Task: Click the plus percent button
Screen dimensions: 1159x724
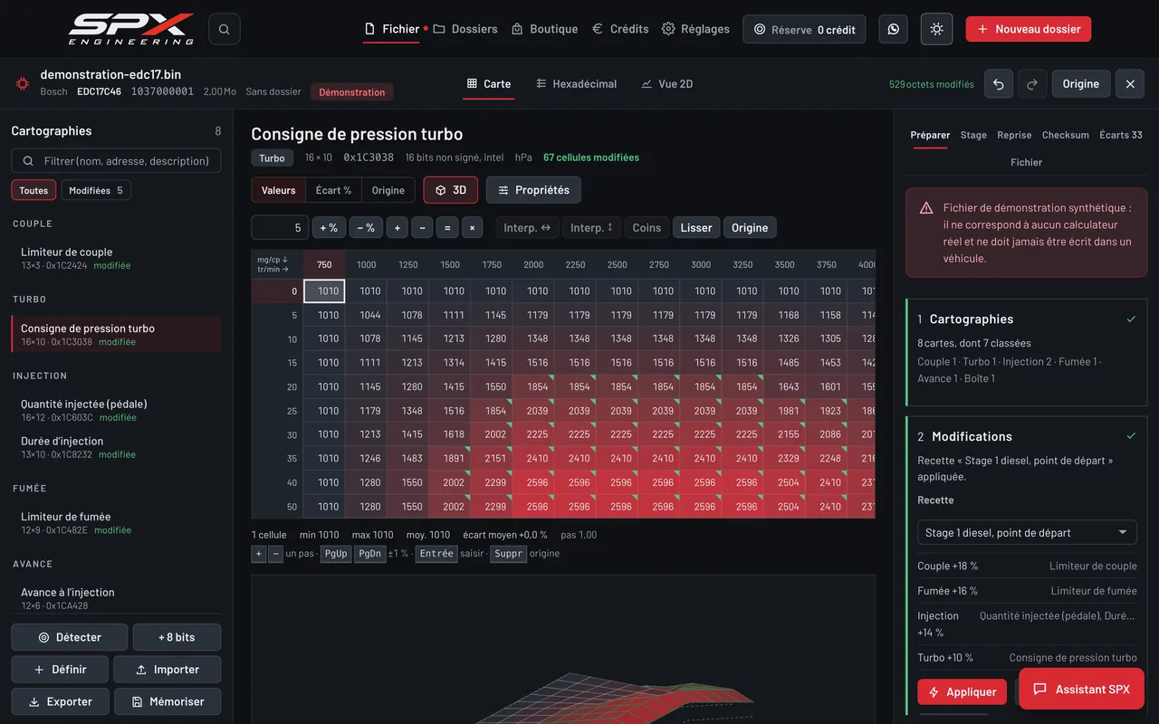Action: pos(329,228)
